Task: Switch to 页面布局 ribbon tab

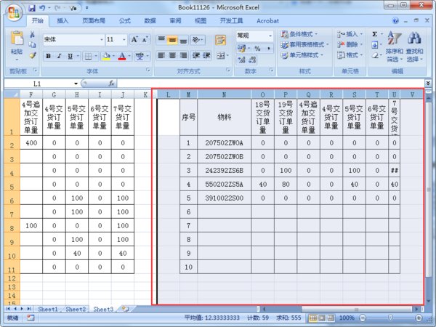Action: (94, 20)
